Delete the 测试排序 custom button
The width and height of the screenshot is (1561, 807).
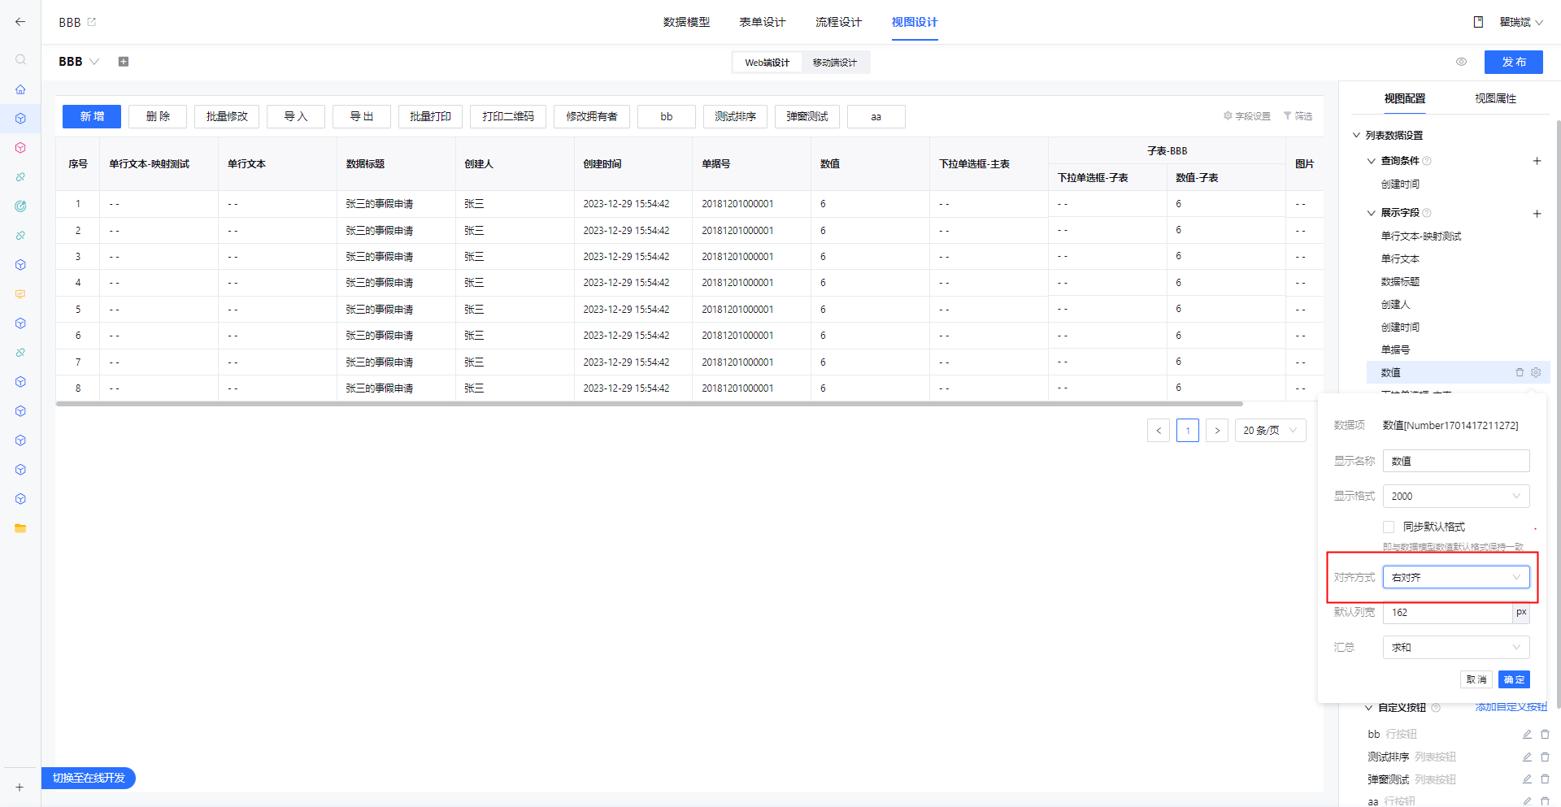[x=1545, y=757]
